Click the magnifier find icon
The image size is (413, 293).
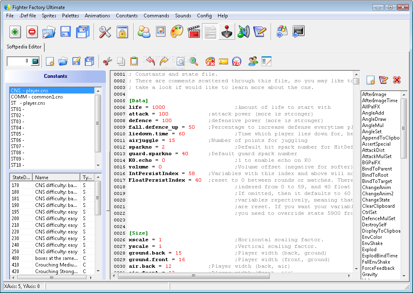(181, 61)
